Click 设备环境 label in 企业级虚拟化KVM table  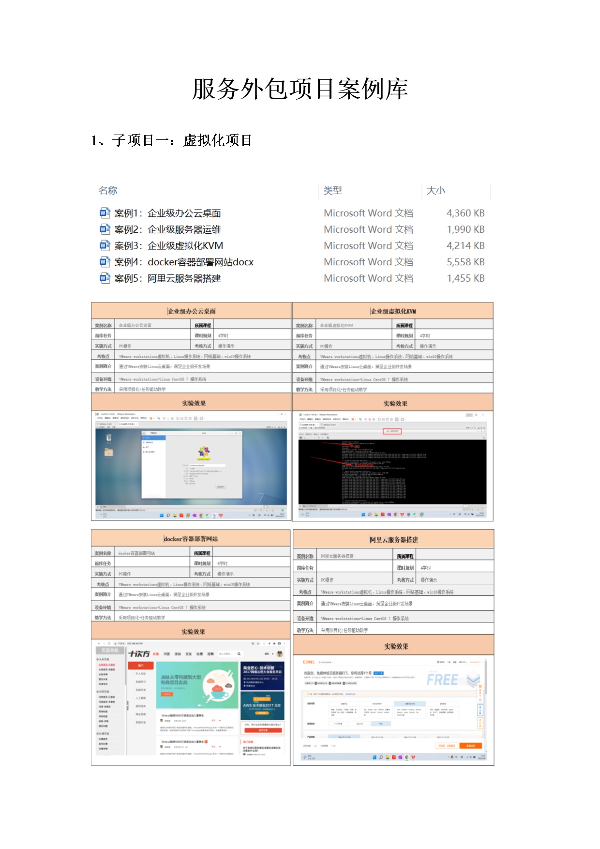click(x=304, y=379)
